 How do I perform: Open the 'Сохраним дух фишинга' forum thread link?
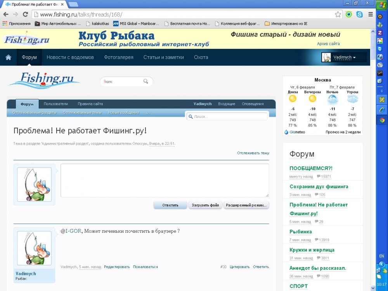(x=319, y=187)
